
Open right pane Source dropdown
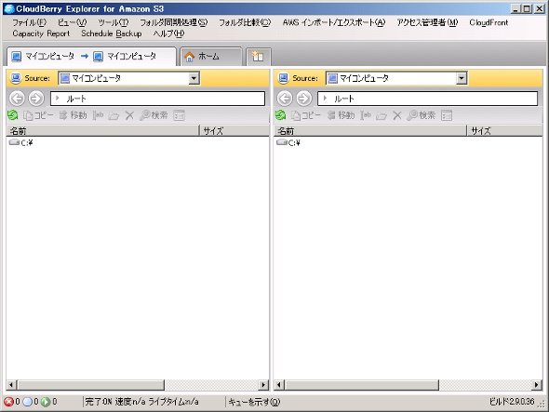462,78
